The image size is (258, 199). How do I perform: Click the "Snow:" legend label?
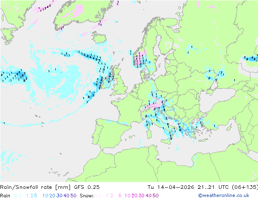(x=87, y=196)
